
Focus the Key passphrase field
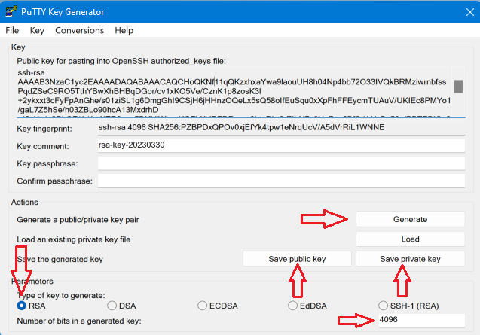coord(280,163)
